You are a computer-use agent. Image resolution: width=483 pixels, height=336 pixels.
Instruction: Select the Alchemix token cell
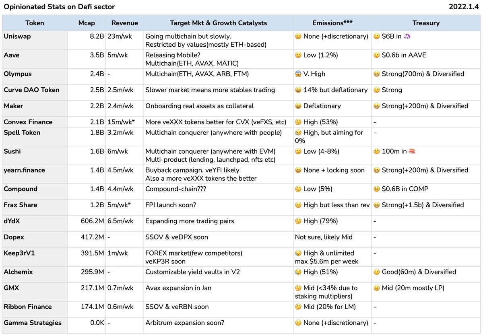35,274
